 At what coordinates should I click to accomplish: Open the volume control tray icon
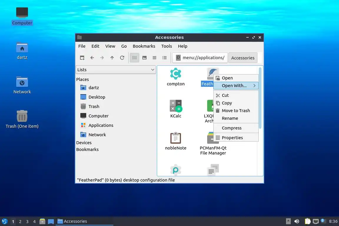(x=297, y=221)
